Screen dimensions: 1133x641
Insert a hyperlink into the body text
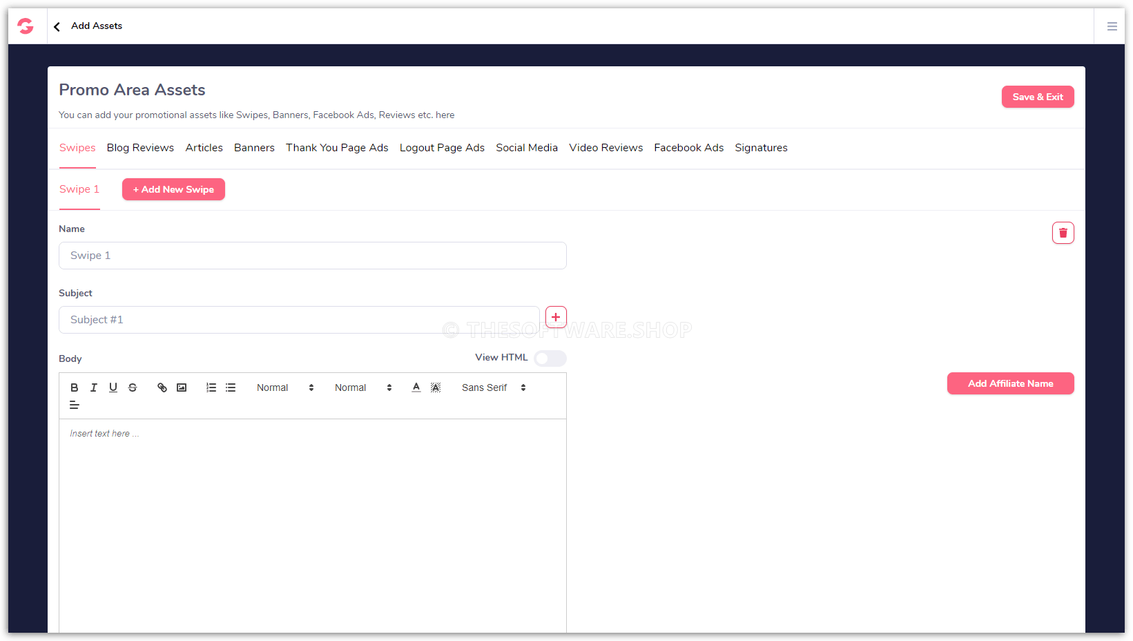[x=162, y=388]
